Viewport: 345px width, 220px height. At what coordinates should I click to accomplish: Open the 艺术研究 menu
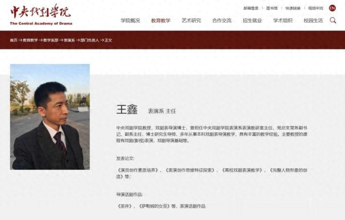(x=191, y=21)
